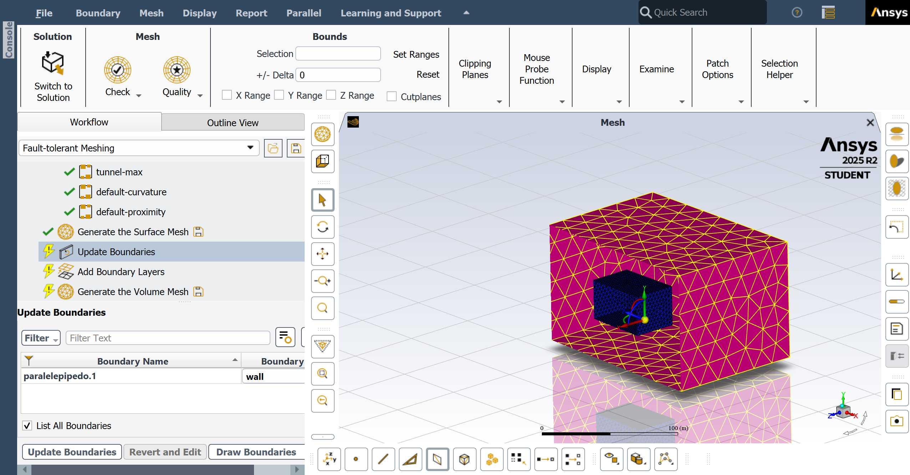
Task: Select the rotate view tool
Action: tap(322, 227)
